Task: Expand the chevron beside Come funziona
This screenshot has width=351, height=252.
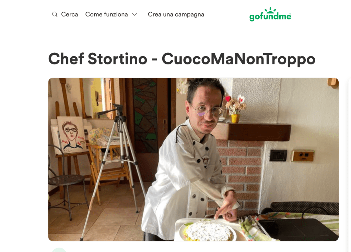Action: 134,14
